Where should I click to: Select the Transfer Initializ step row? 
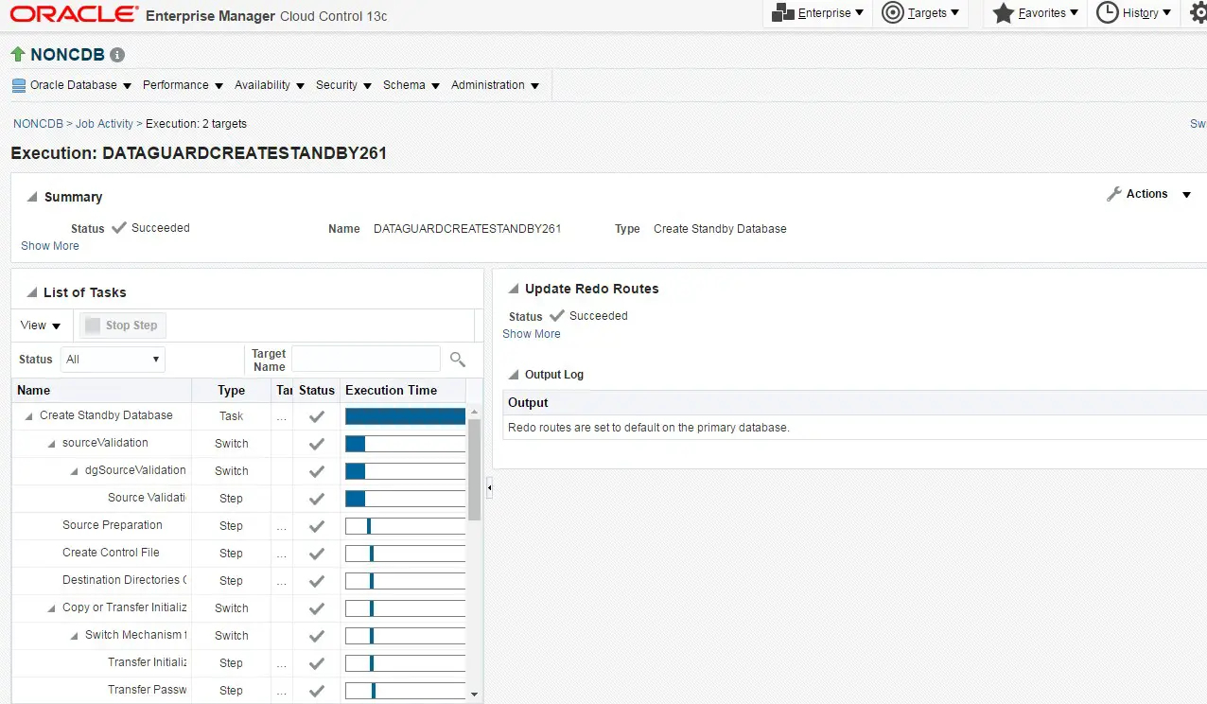coord(239,663)
